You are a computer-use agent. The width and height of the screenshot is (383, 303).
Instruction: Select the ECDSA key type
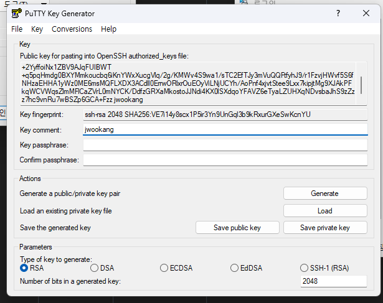click(176, 268)
